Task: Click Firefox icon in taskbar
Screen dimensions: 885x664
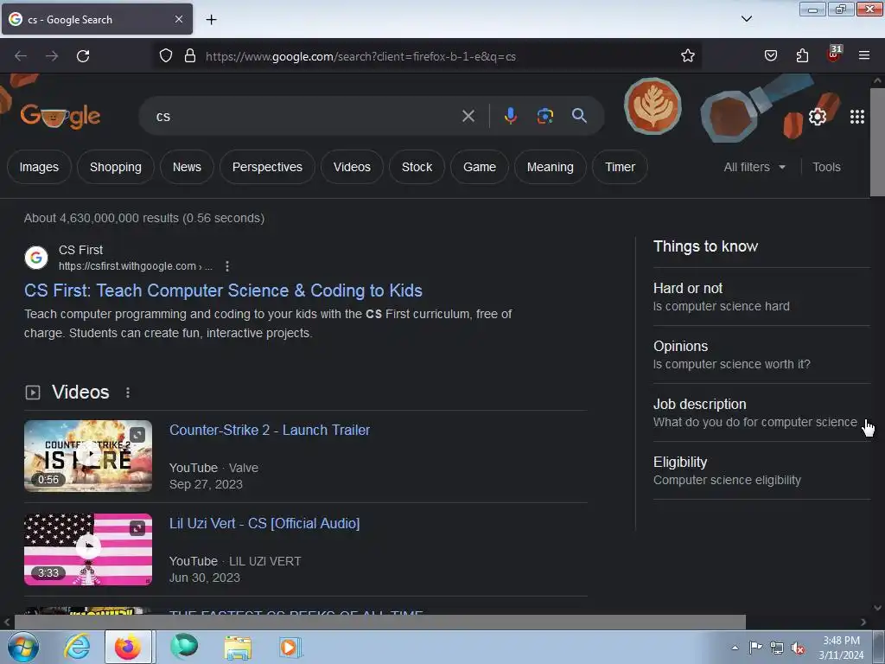Action: coord(128,647)
